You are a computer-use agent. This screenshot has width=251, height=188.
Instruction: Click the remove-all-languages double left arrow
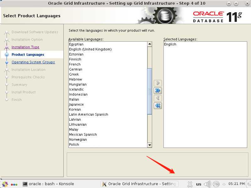[158, 106]
